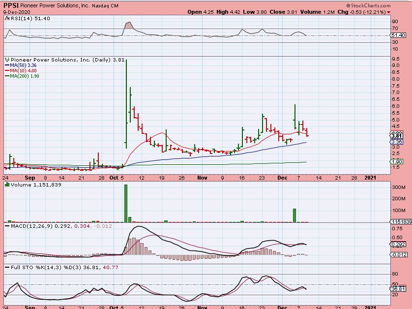Viewport: 412px width, 309px height.
Task: Click the Volume legend bar icon
Action: [x=7, y=185]
